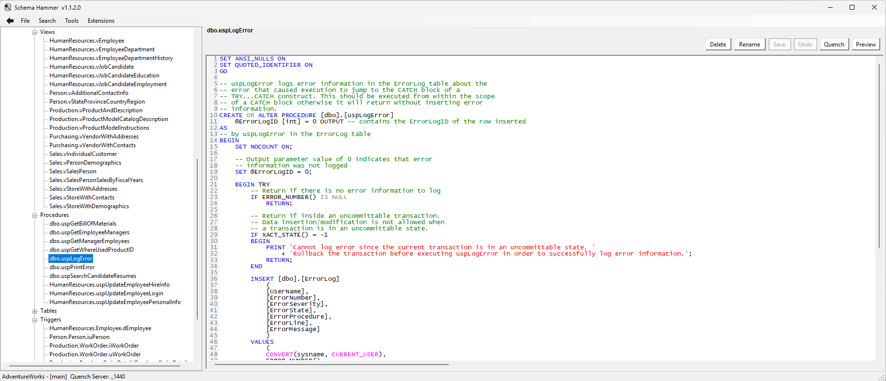Image resolution: width=886 pixels, height=381 pixels.
Task: Select Purchasing.vVendorWithAddresses view
Action: [x=94, y=137]
